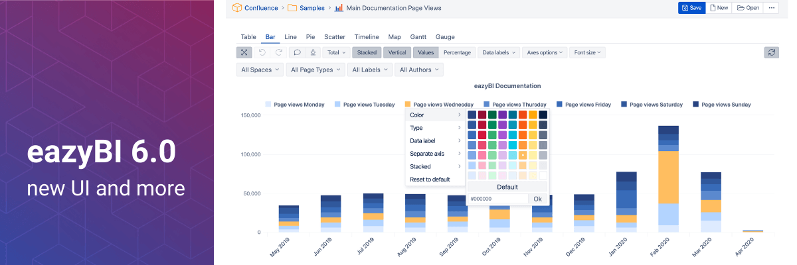
Task: Toggle Page views Saturday legend series
Action: click(652, 105)
